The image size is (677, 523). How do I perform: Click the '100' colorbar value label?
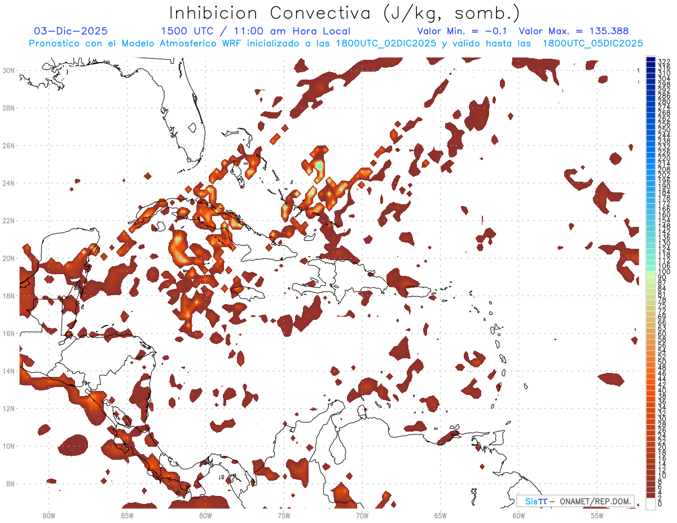(663, 272)
